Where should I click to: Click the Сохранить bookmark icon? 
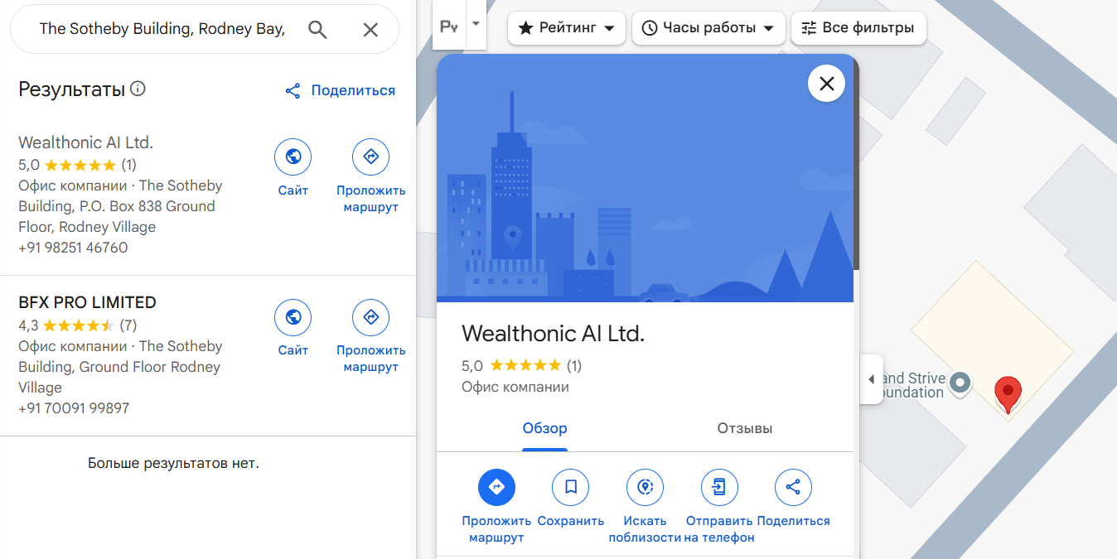pos(571,488)
